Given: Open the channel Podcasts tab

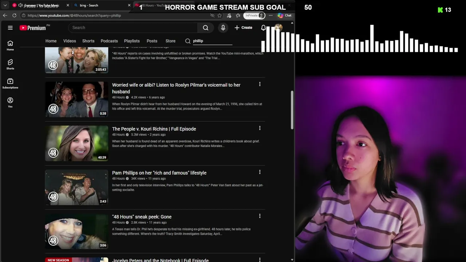Looking at the screenshot, I should click(109, 41).
